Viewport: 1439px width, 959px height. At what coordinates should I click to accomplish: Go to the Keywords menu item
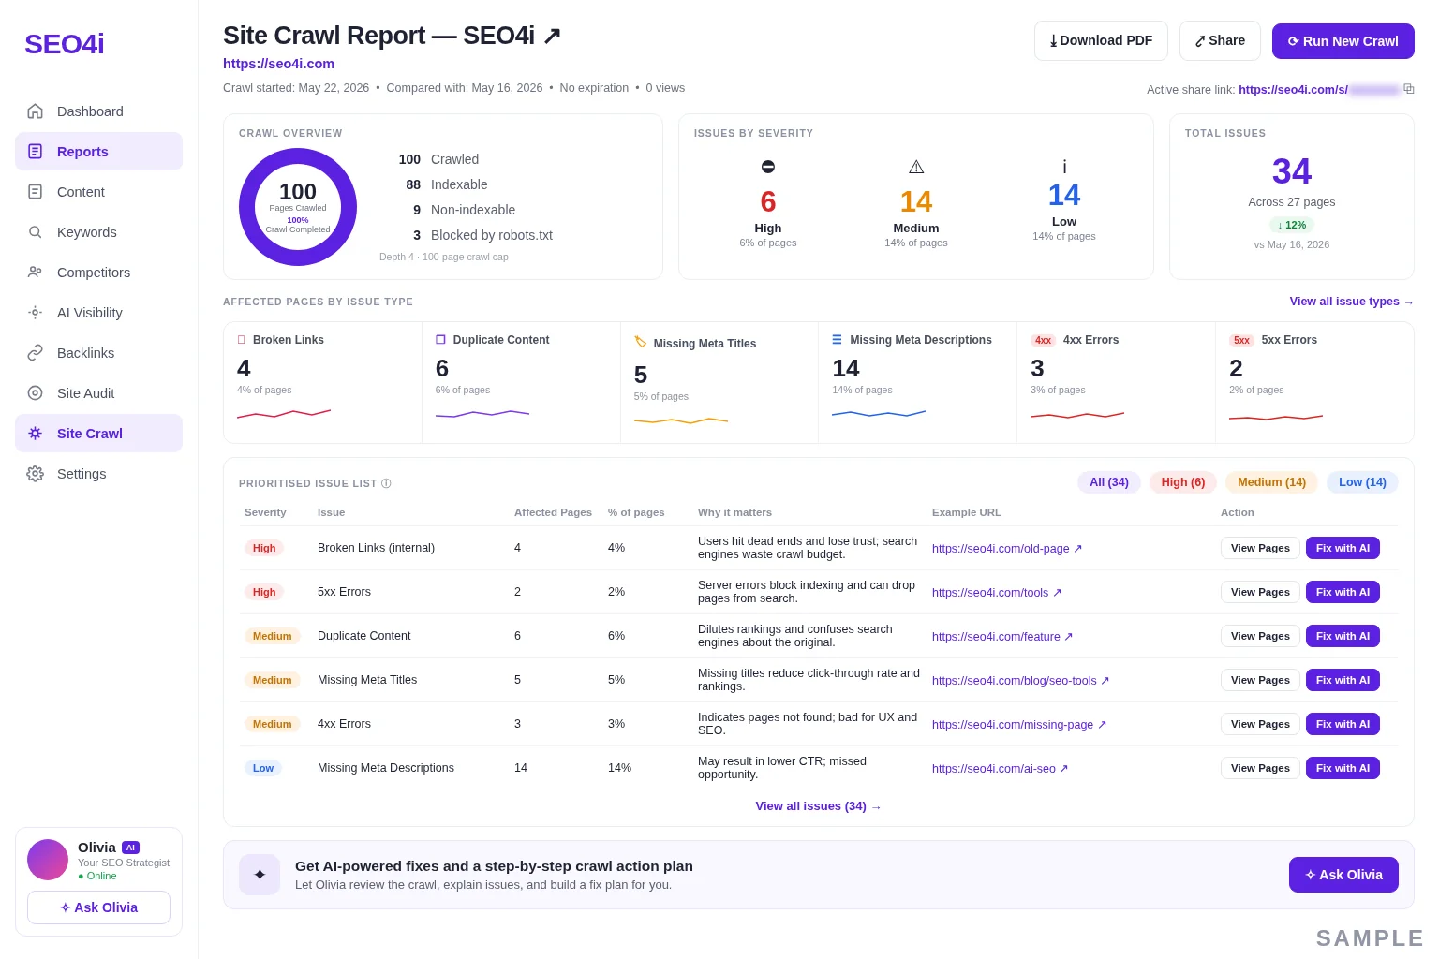pyautogui.click(x=98, y=232)
